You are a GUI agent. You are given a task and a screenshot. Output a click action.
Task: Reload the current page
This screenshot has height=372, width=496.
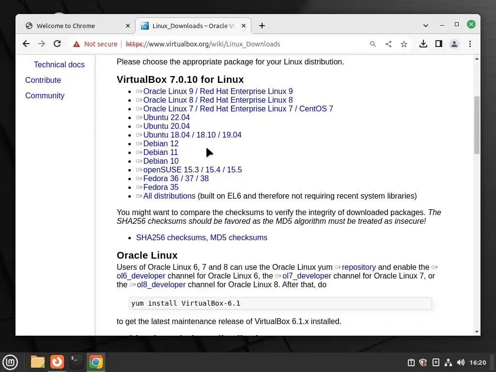[57, 44]
